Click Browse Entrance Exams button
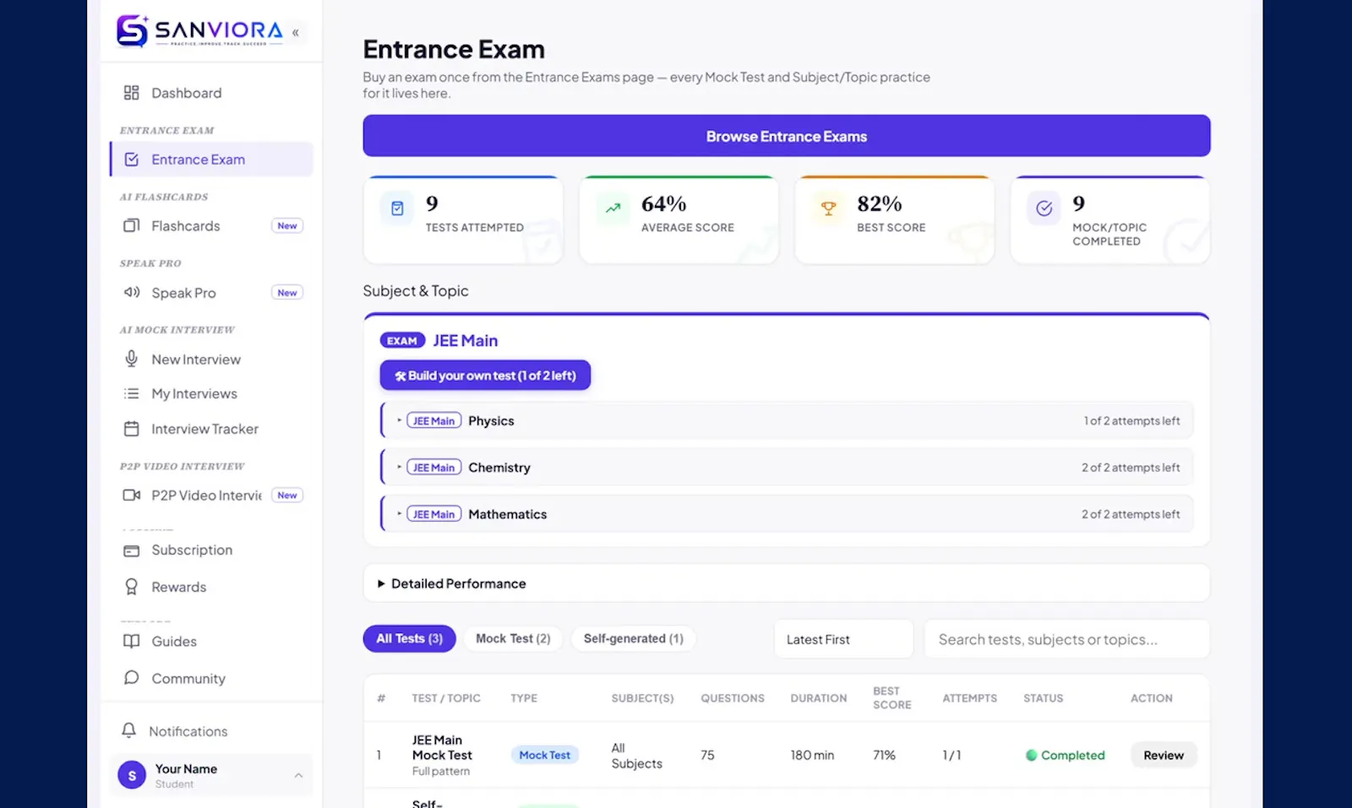This screenshot has width=1352, height=808. (x=787, y=136)
